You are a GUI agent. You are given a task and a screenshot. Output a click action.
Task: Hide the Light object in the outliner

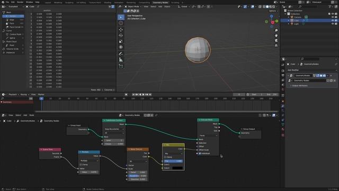coord(333,24)
